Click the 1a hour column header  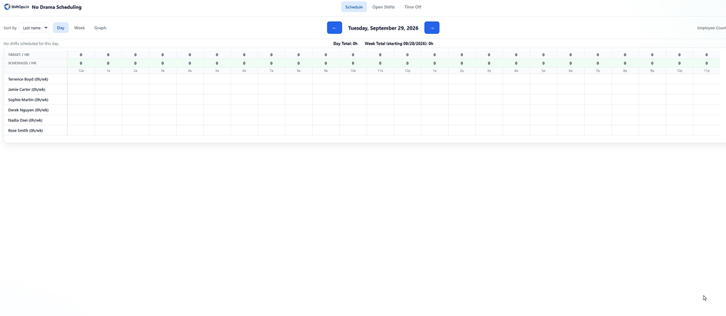[x=108, y=71]
